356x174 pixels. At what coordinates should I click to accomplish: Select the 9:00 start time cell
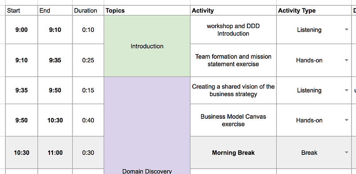(x=21, y=30)
